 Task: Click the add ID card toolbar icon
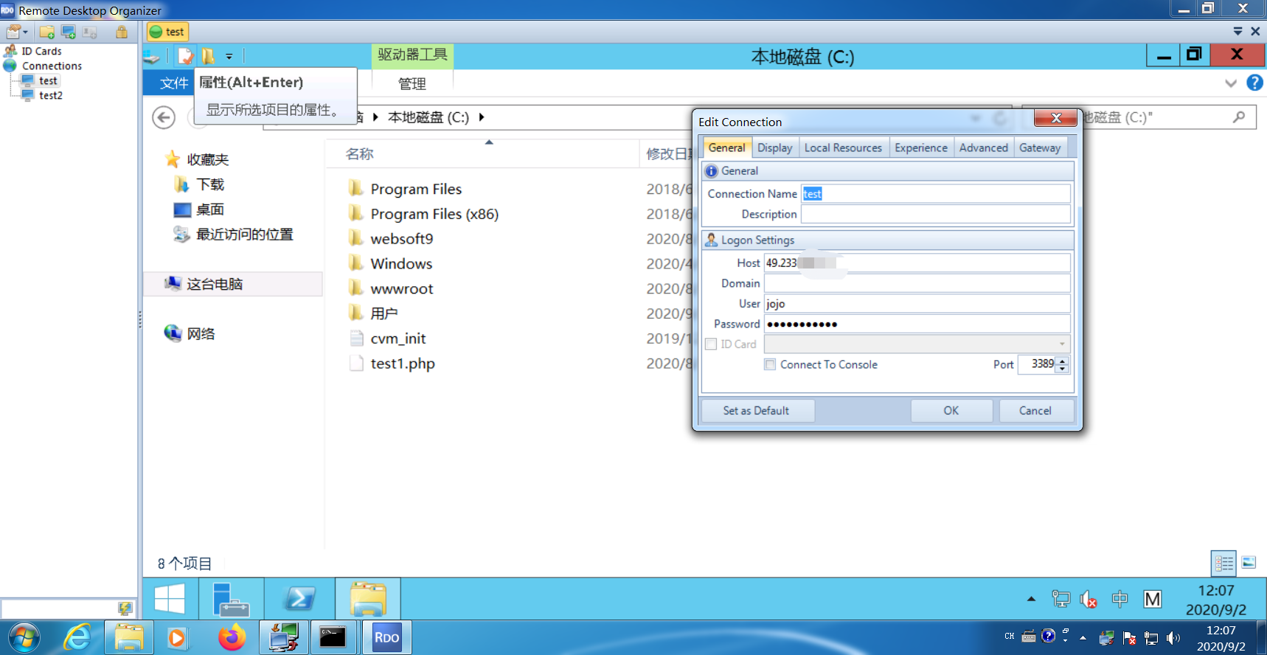(90, 32)
